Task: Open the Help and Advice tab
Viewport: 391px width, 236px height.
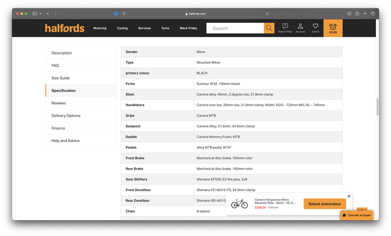Action: [x=81, y=141]
